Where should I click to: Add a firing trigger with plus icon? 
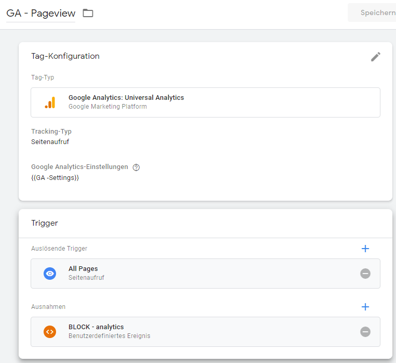point(365,249)
